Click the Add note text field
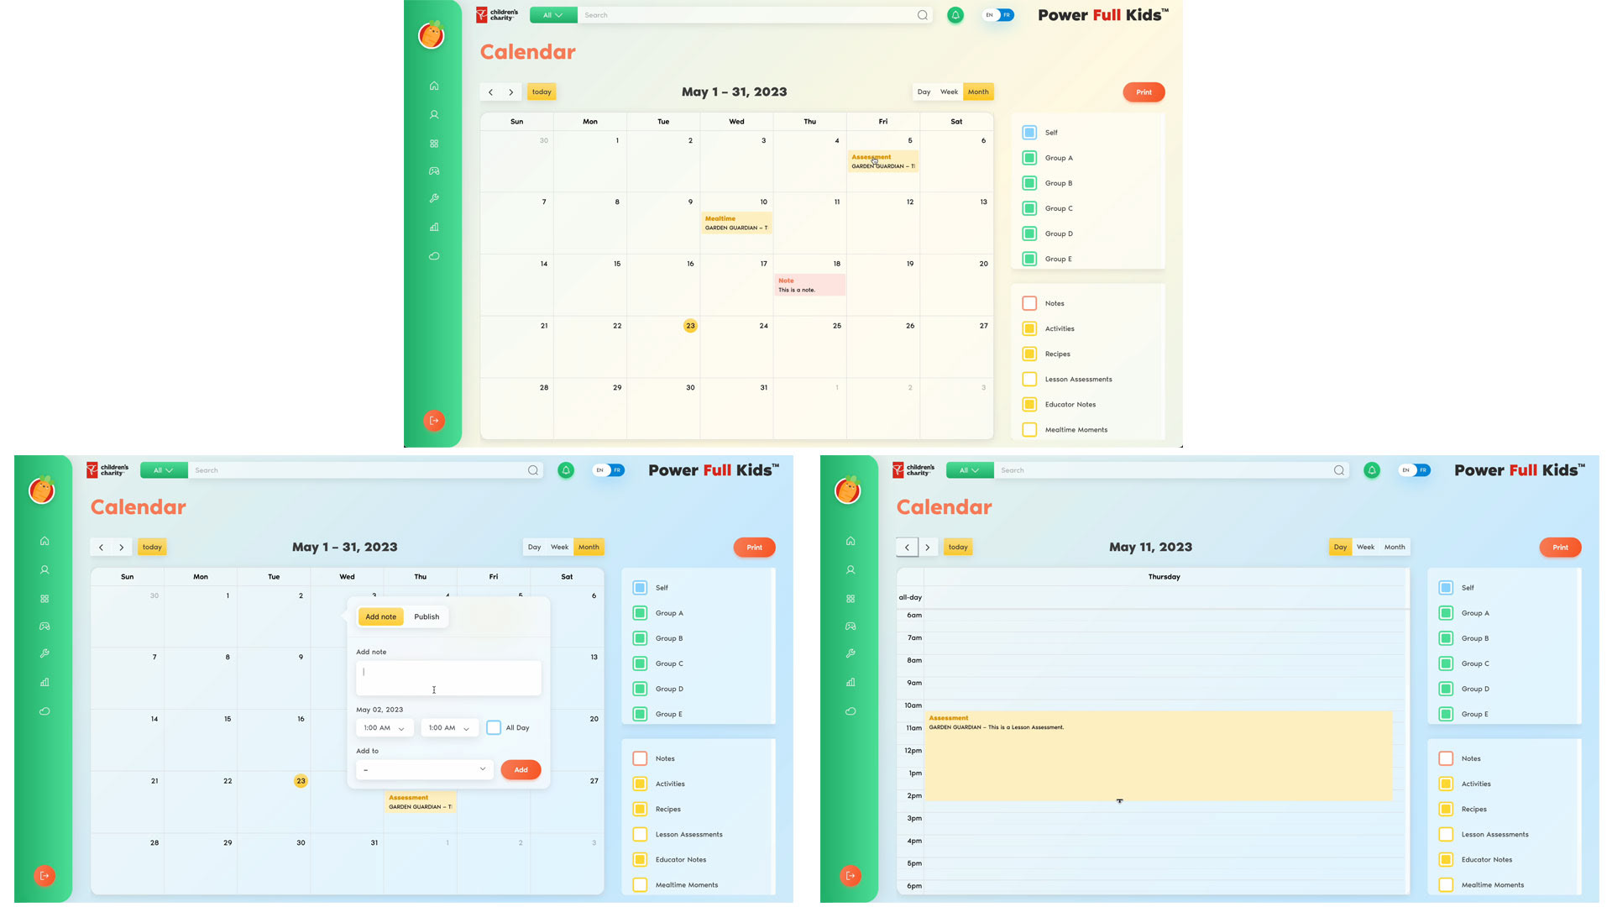 [448, 678]
